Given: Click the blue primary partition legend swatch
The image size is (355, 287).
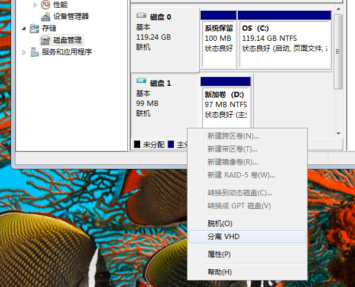Looking at the screenshot, I should coord(171,144).
